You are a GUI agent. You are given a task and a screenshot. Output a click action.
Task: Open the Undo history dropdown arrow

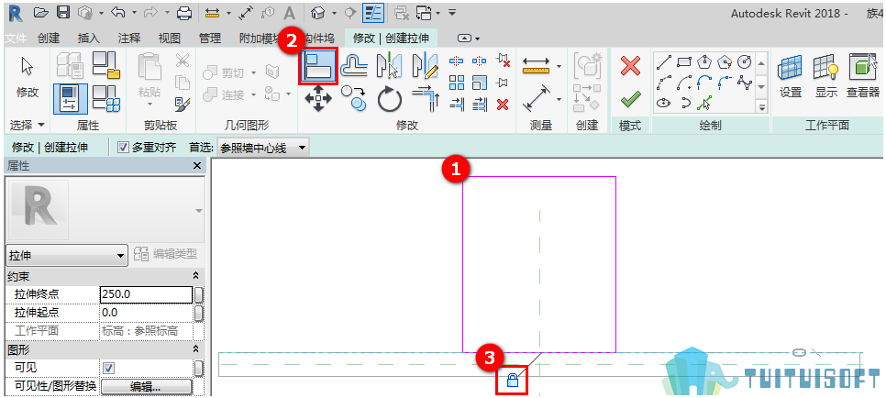(x=134, y=13)
